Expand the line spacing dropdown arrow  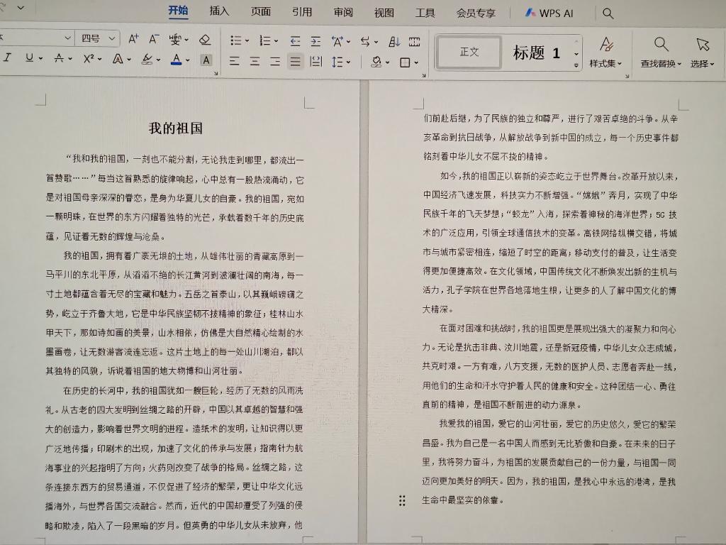pyautogui.click(x=348, y=62)
